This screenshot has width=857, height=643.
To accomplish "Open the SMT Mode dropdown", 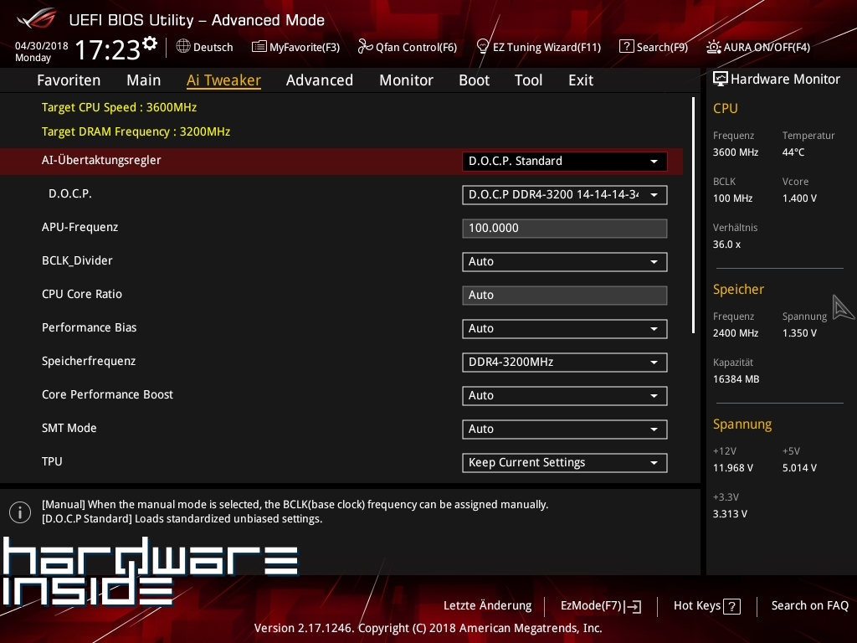I will pyautogui.click(x=565, y=430).
